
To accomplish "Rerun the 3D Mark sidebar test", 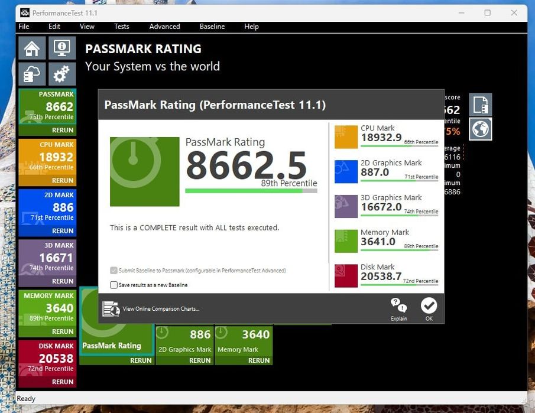I will (63, 281).
